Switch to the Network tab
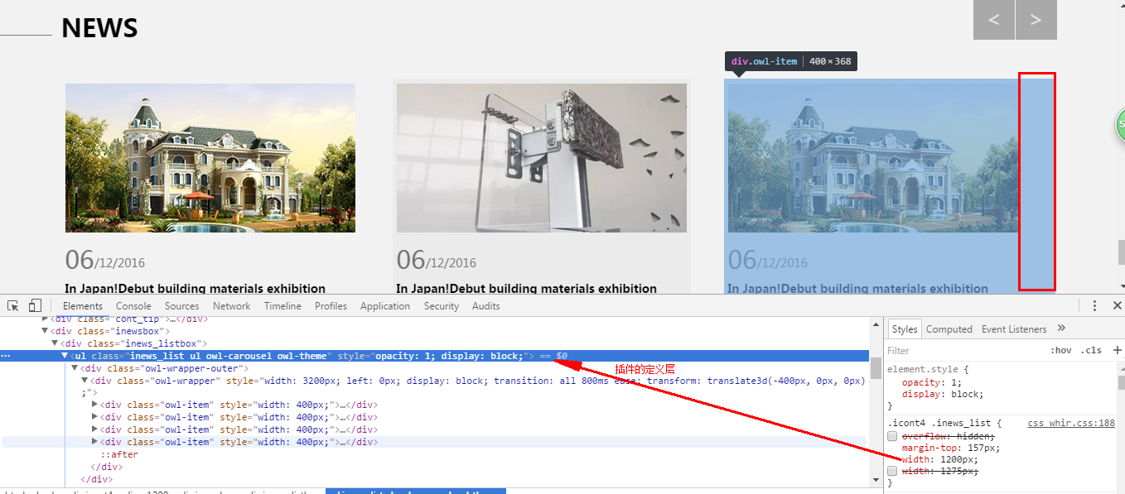This screenshot has width=1125, height=494. [232, 306]
